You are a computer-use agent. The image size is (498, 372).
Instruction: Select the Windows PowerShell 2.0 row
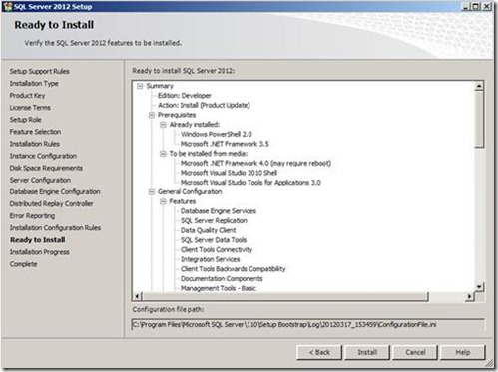[217, 134]
